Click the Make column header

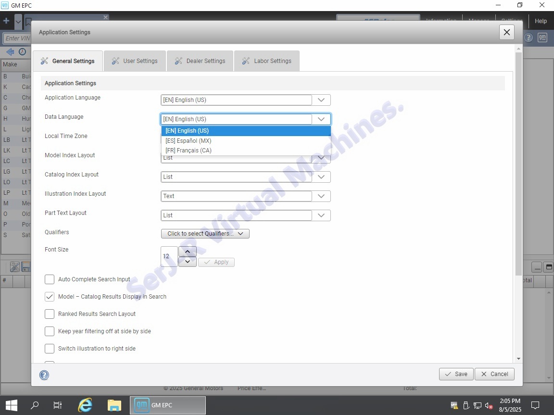coord(16,64)
